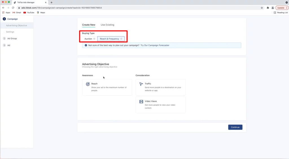Open the browser menu dropdown at the tab strip's right end
The image size is (289, 159).
[287, 2]
